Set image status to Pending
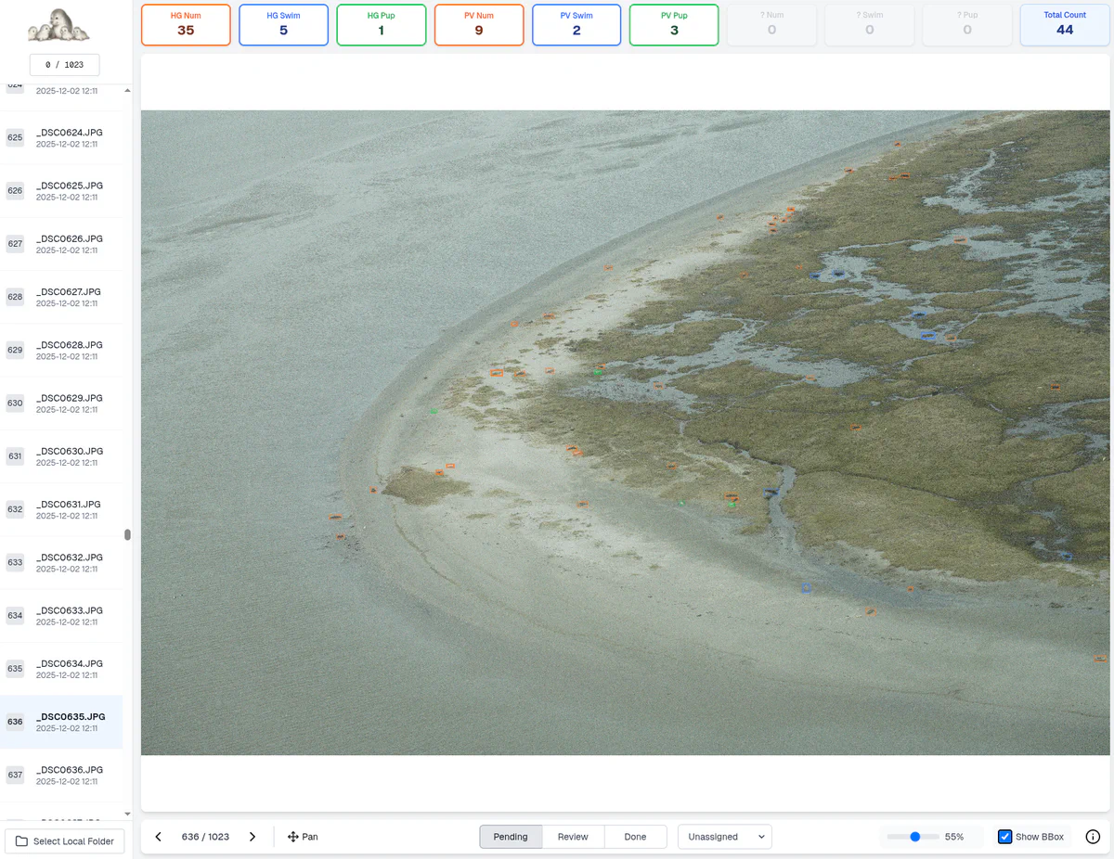Screen dimensions: 1114x859 tap(510, 836)
